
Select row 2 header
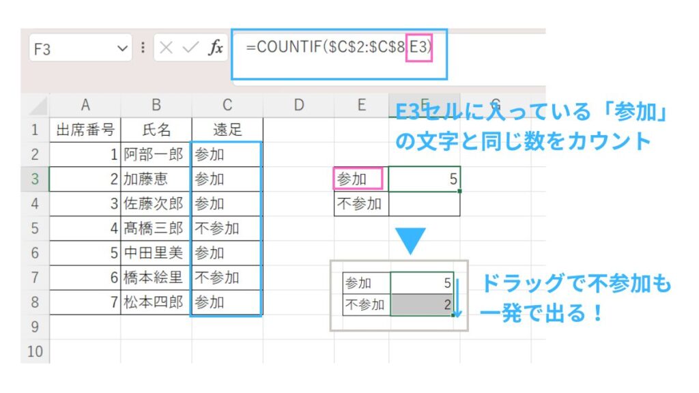35,155
